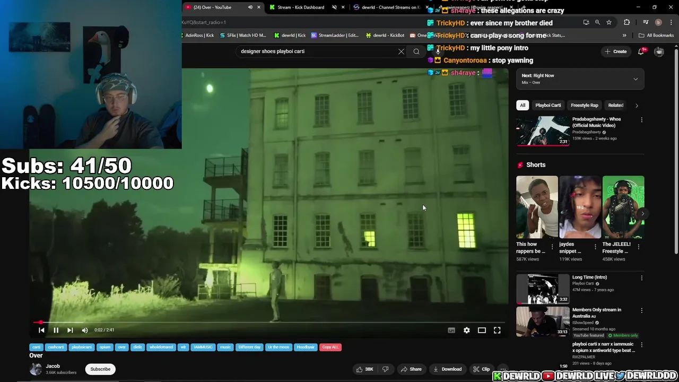Image resolution: width=679 pixels, height=382 pixels.
Task: Switch to 'Stream - Kick Dashboard' tab
Action: point(301,7)
